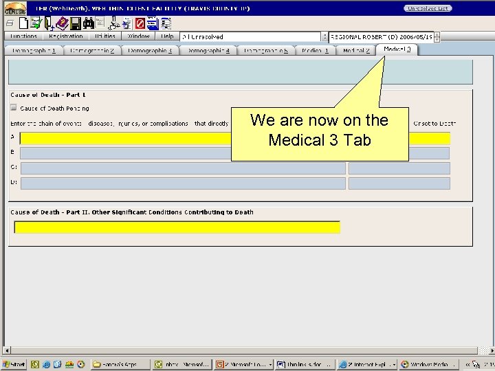This screenshot has height=371, width=495.
Task: Switch to the Windows Media taskbar button
Action: [428, 364]
